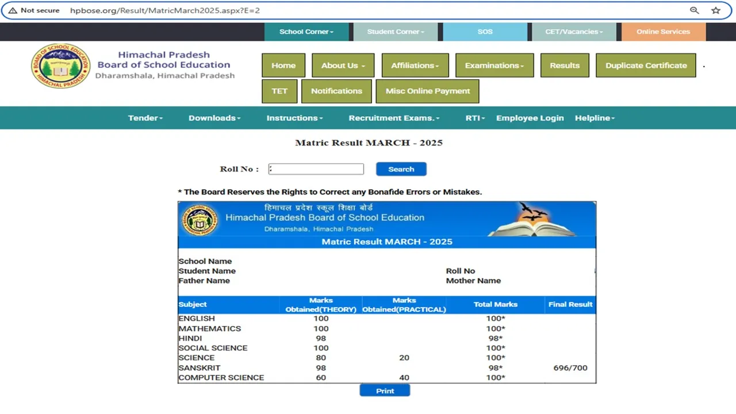Viewport: 736px width, 414px height.
Task: Click Science theory marks 80
Action: (x=321, y=358)
